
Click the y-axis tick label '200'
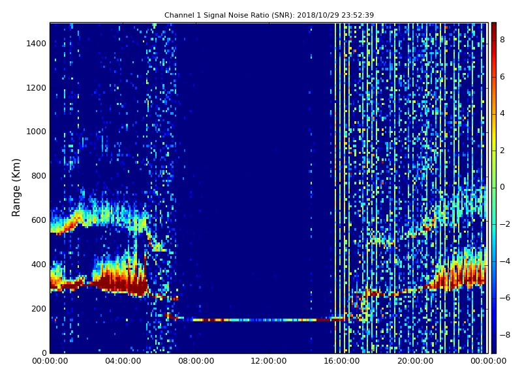pyautogui.click(x=38, y=308)
